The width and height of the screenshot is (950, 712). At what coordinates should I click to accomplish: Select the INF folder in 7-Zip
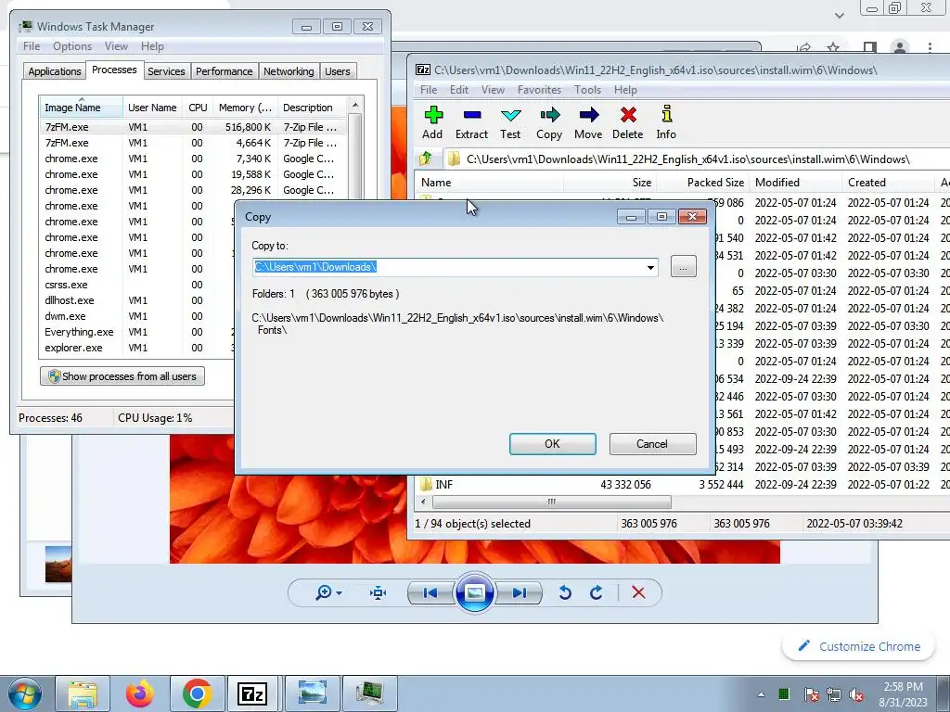click(444, 484)
